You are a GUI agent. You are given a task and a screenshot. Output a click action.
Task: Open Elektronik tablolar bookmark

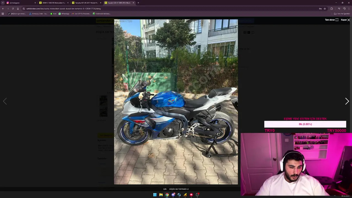(x=101, y=14)
